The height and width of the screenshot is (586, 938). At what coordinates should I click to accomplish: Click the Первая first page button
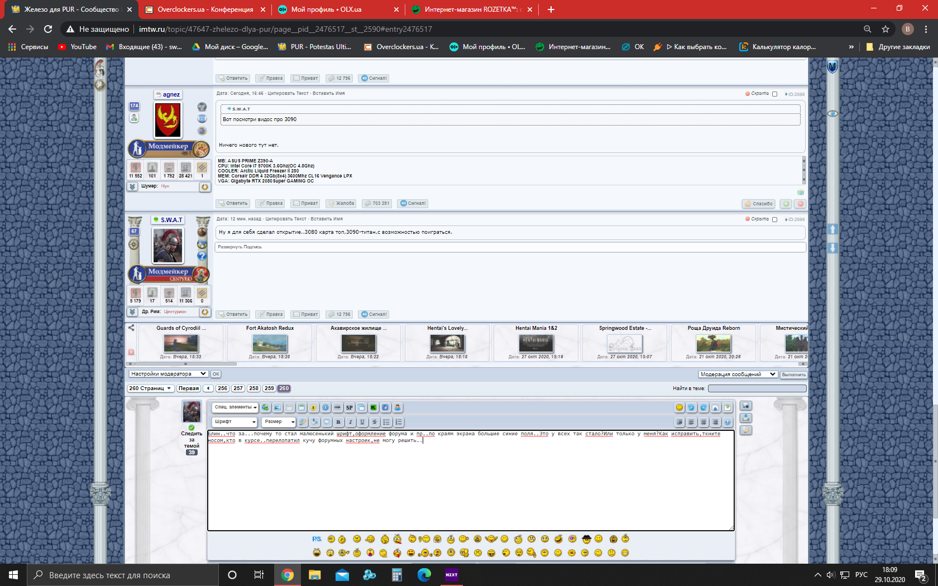pos(189,388)
